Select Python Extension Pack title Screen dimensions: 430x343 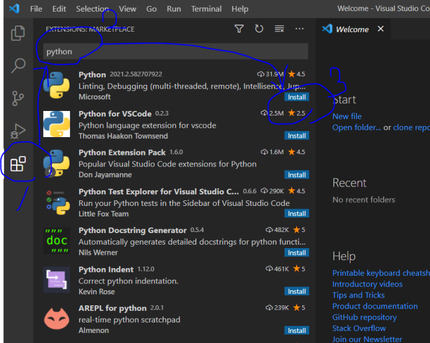tap(122, 153)
